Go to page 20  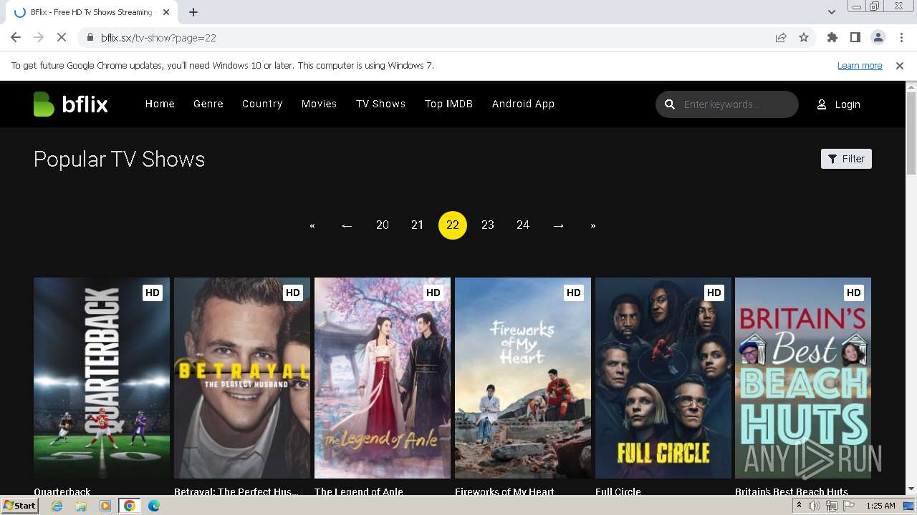point(383,225)
